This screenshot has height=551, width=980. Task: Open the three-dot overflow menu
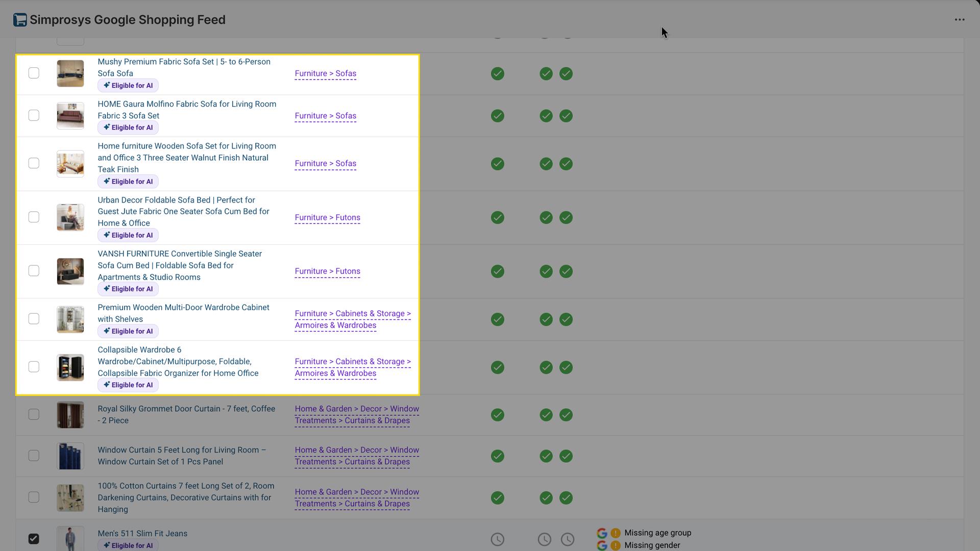click(x=960, y=19)
